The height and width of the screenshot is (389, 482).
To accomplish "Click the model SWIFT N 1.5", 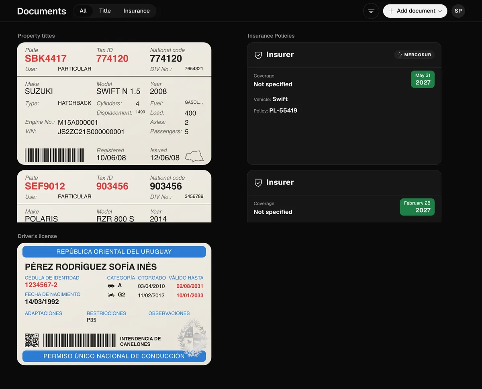I will tap(118, 92).
